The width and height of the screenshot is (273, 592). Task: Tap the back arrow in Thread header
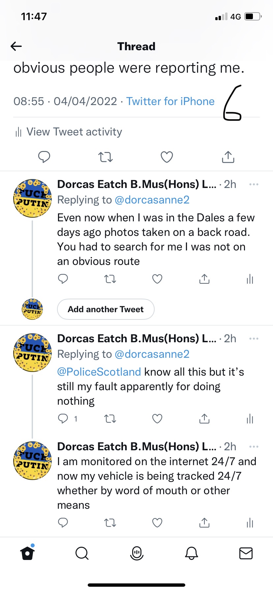pos(16,46)
